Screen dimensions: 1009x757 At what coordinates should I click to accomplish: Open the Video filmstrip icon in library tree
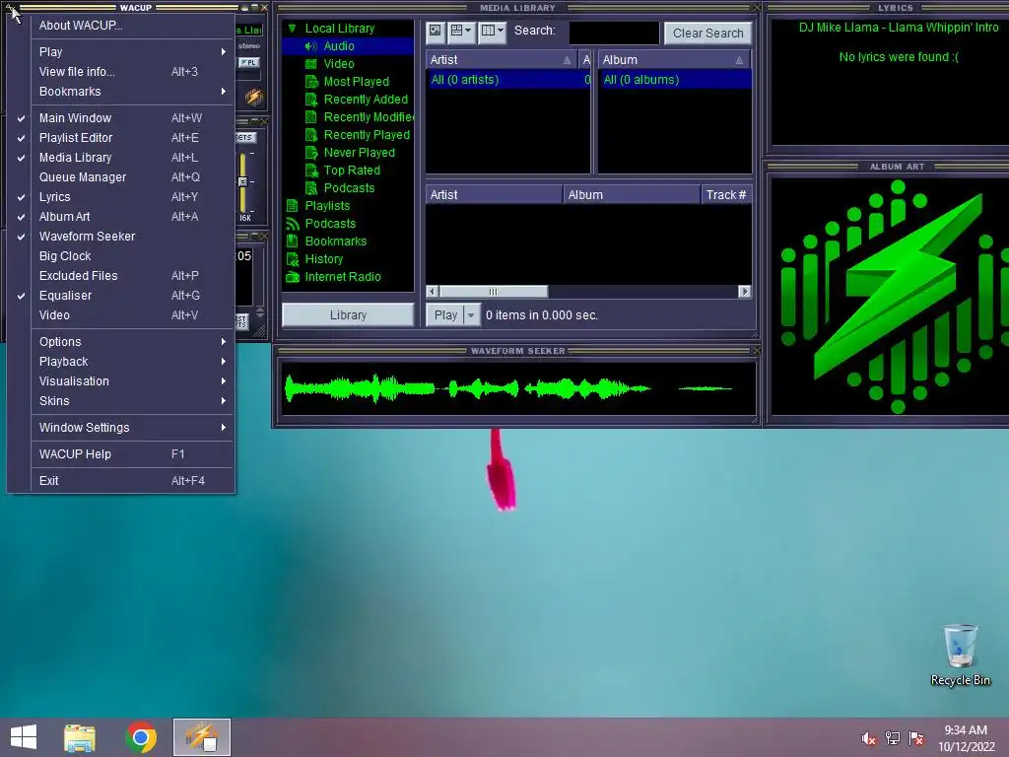coord(311,64)
